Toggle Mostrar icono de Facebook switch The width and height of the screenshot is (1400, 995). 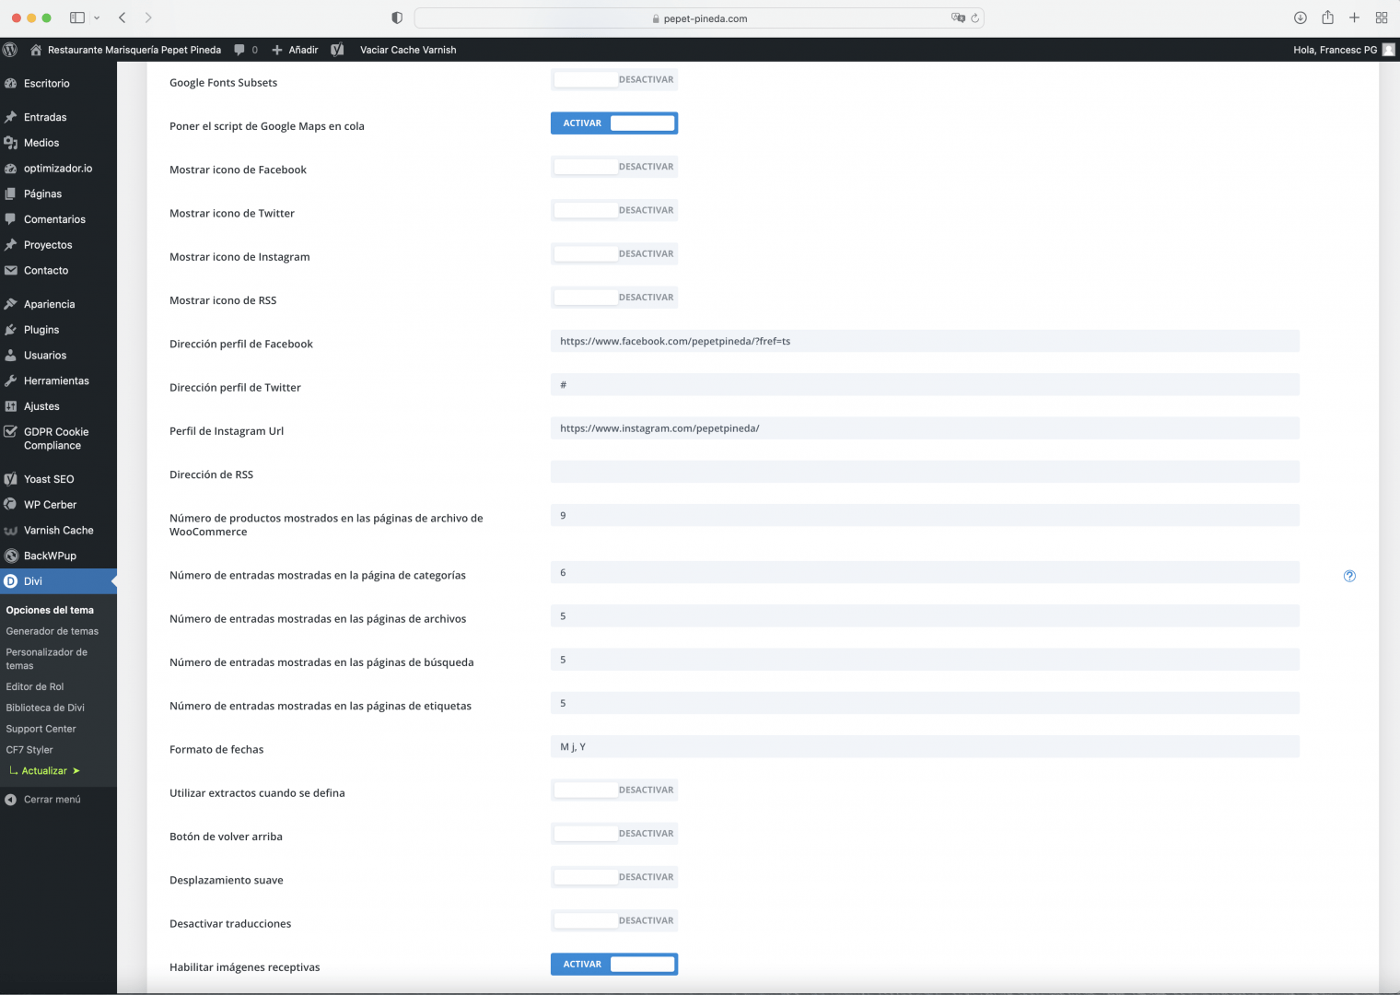tap(614, 167)
